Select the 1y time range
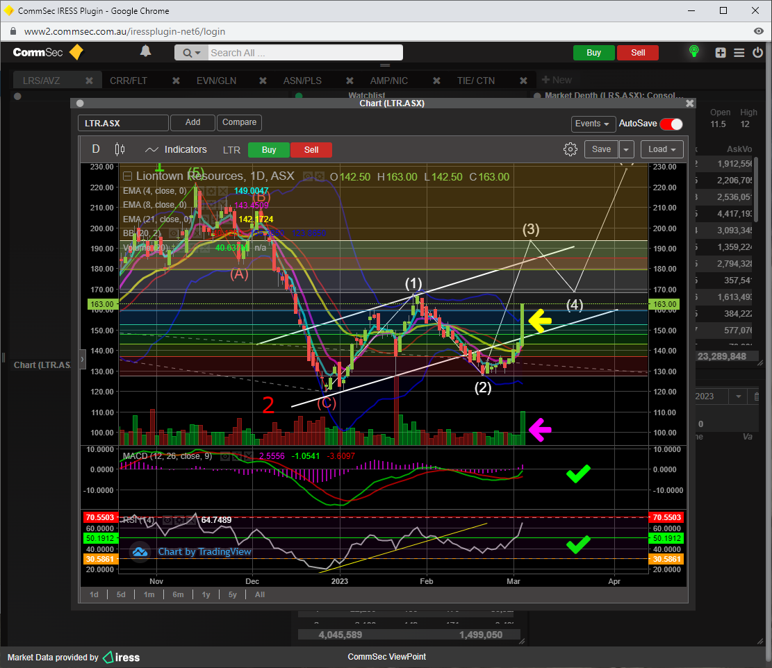Viewport: 772px width, 668px height. (206, 594)
